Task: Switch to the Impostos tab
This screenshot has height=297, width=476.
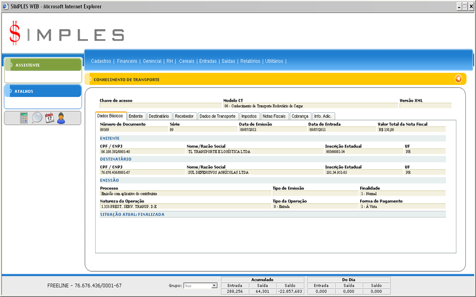Action: (x=249, y=116)
